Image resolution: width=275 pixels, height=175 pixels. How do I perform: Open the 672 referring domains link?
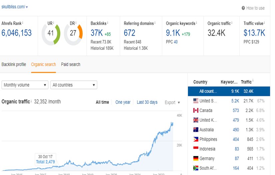coord(129,33)
